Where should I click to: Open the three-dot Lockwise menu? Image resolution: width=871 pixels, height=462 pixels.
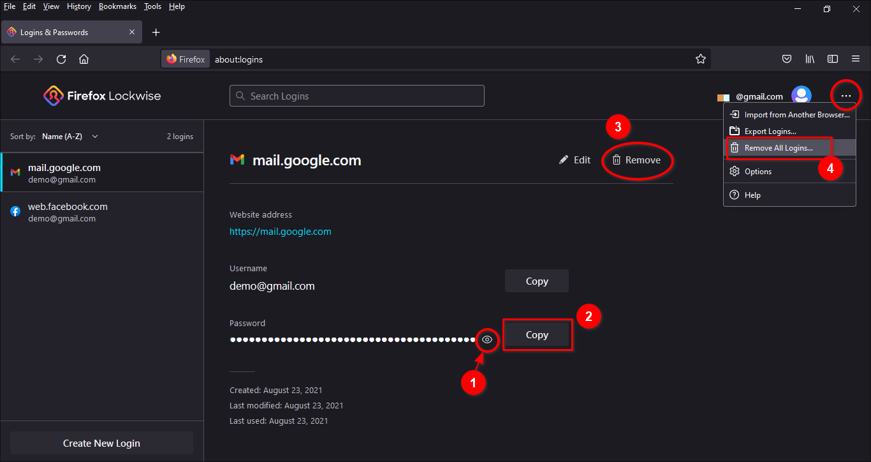845,96
